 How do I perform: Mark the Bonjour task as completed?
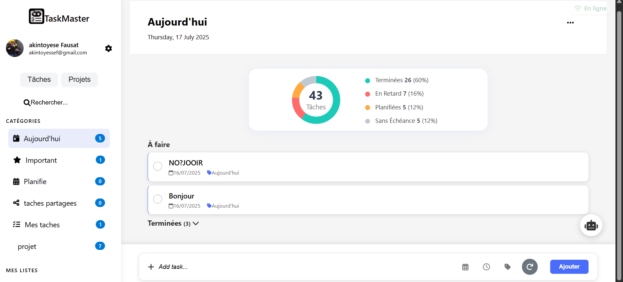[x=158, y=199]
